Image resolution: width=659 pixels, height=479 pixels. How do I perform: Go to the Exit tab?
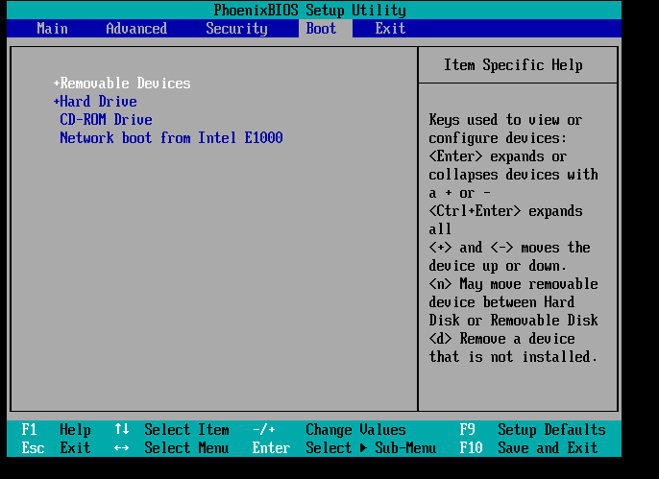click(x=390, y=29)
